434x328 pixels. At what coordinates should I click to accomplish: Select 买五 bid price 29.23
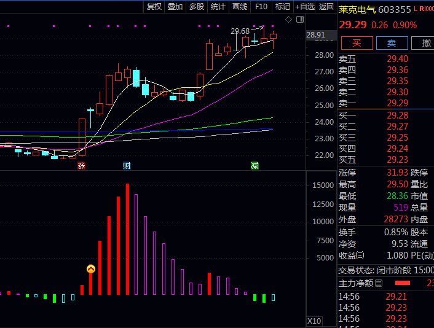(x=398, y=159)
